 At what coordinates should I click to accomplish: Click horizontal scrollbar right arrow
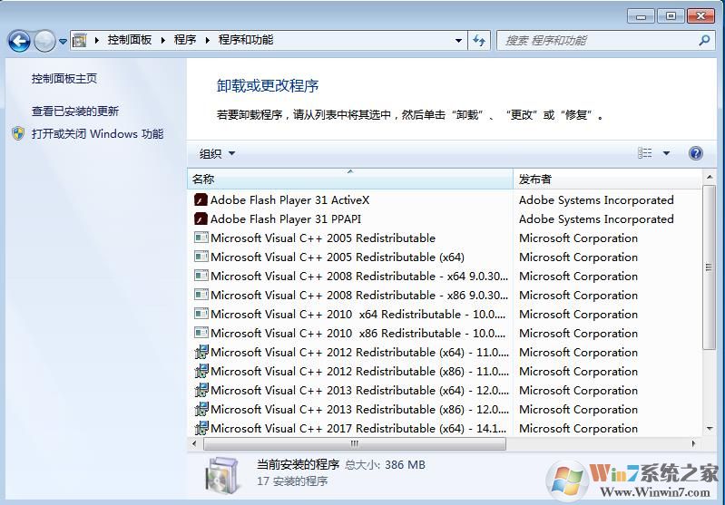pyautogui.click(x=693, y=443)
